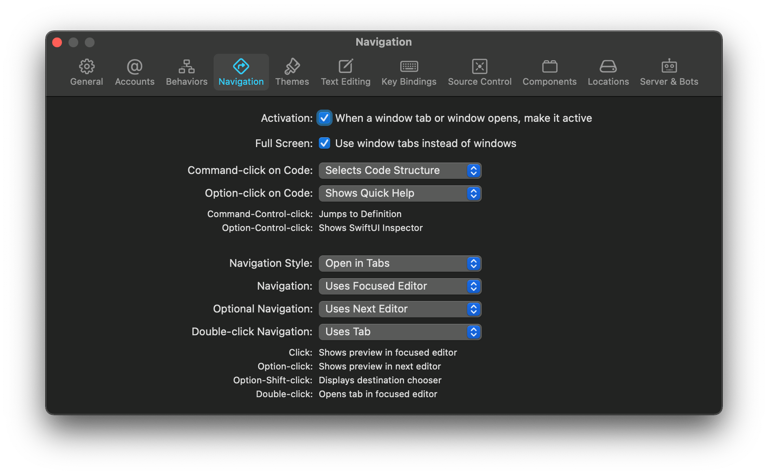Open the Server & Bots robot icon
The width and height of the screenshot is (768, 475).
[x=669, y=71]
